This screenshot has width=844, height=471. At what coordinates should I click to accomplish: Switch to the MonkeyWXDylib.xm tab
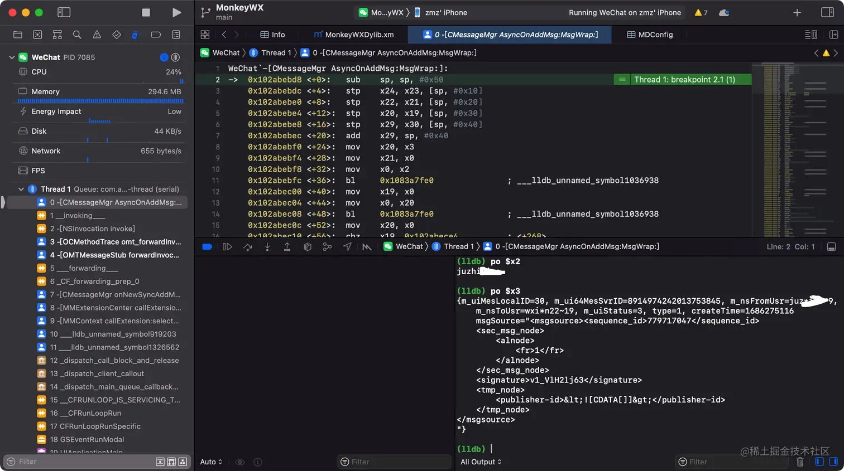point(354,35)
